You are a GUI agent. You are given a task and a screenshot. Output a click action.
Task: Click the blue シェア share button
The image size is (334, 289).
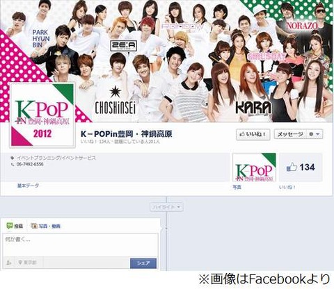[x=143, y=263]
